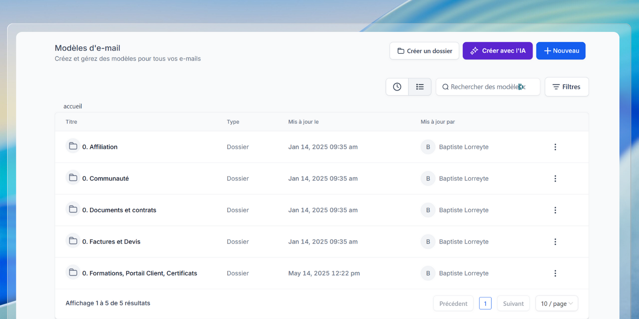Open 0. Factures et Devis title
The image size is (639, 319).
tap(111, 242)
